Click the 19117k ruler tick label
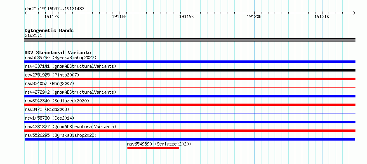Viewport: 367px width, 164px height. [x=52, y=16]
